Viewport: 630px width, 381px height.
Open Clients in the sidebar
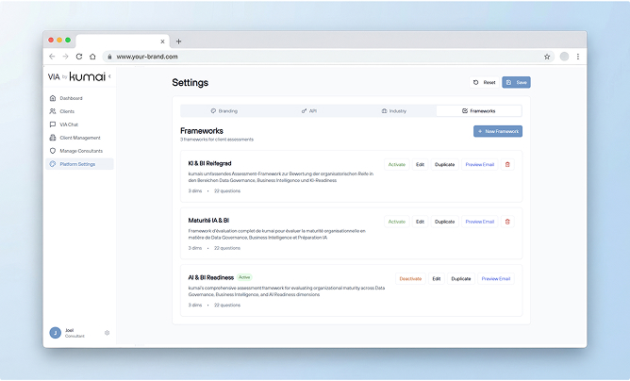coord(79,111)
